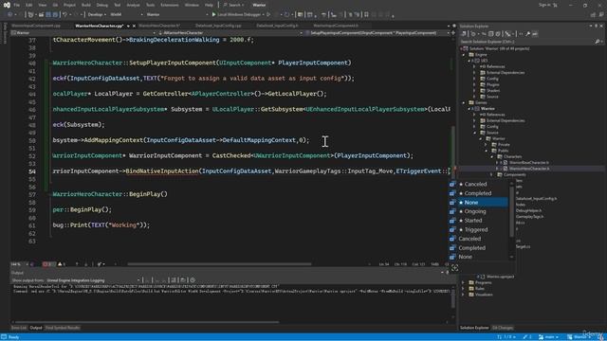Screen dimensions: 607x341
Task: Click Start Without Debugging icon
Action: pos(268,15)
